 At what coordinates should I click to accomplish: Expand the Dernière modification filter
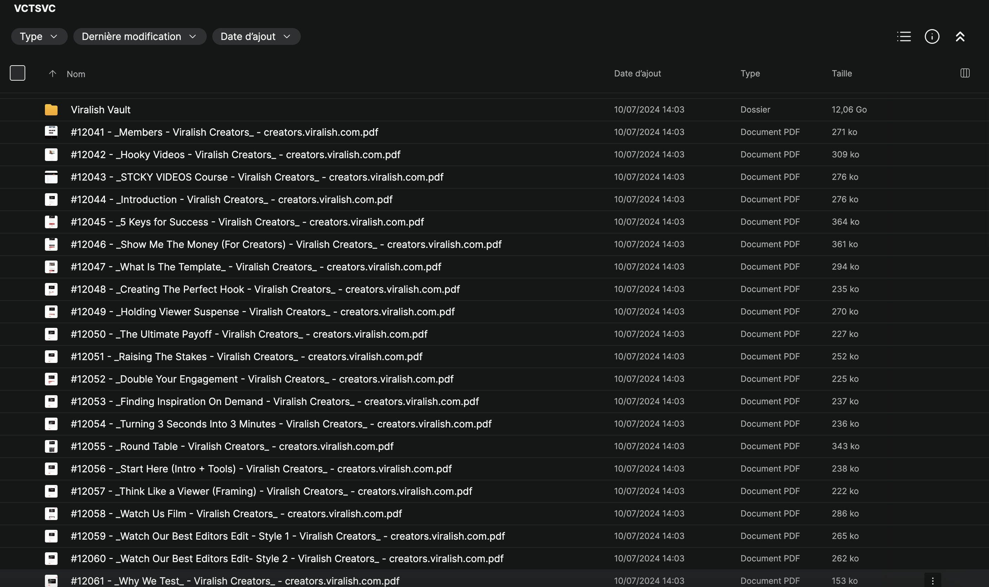(x=139, y=36)
